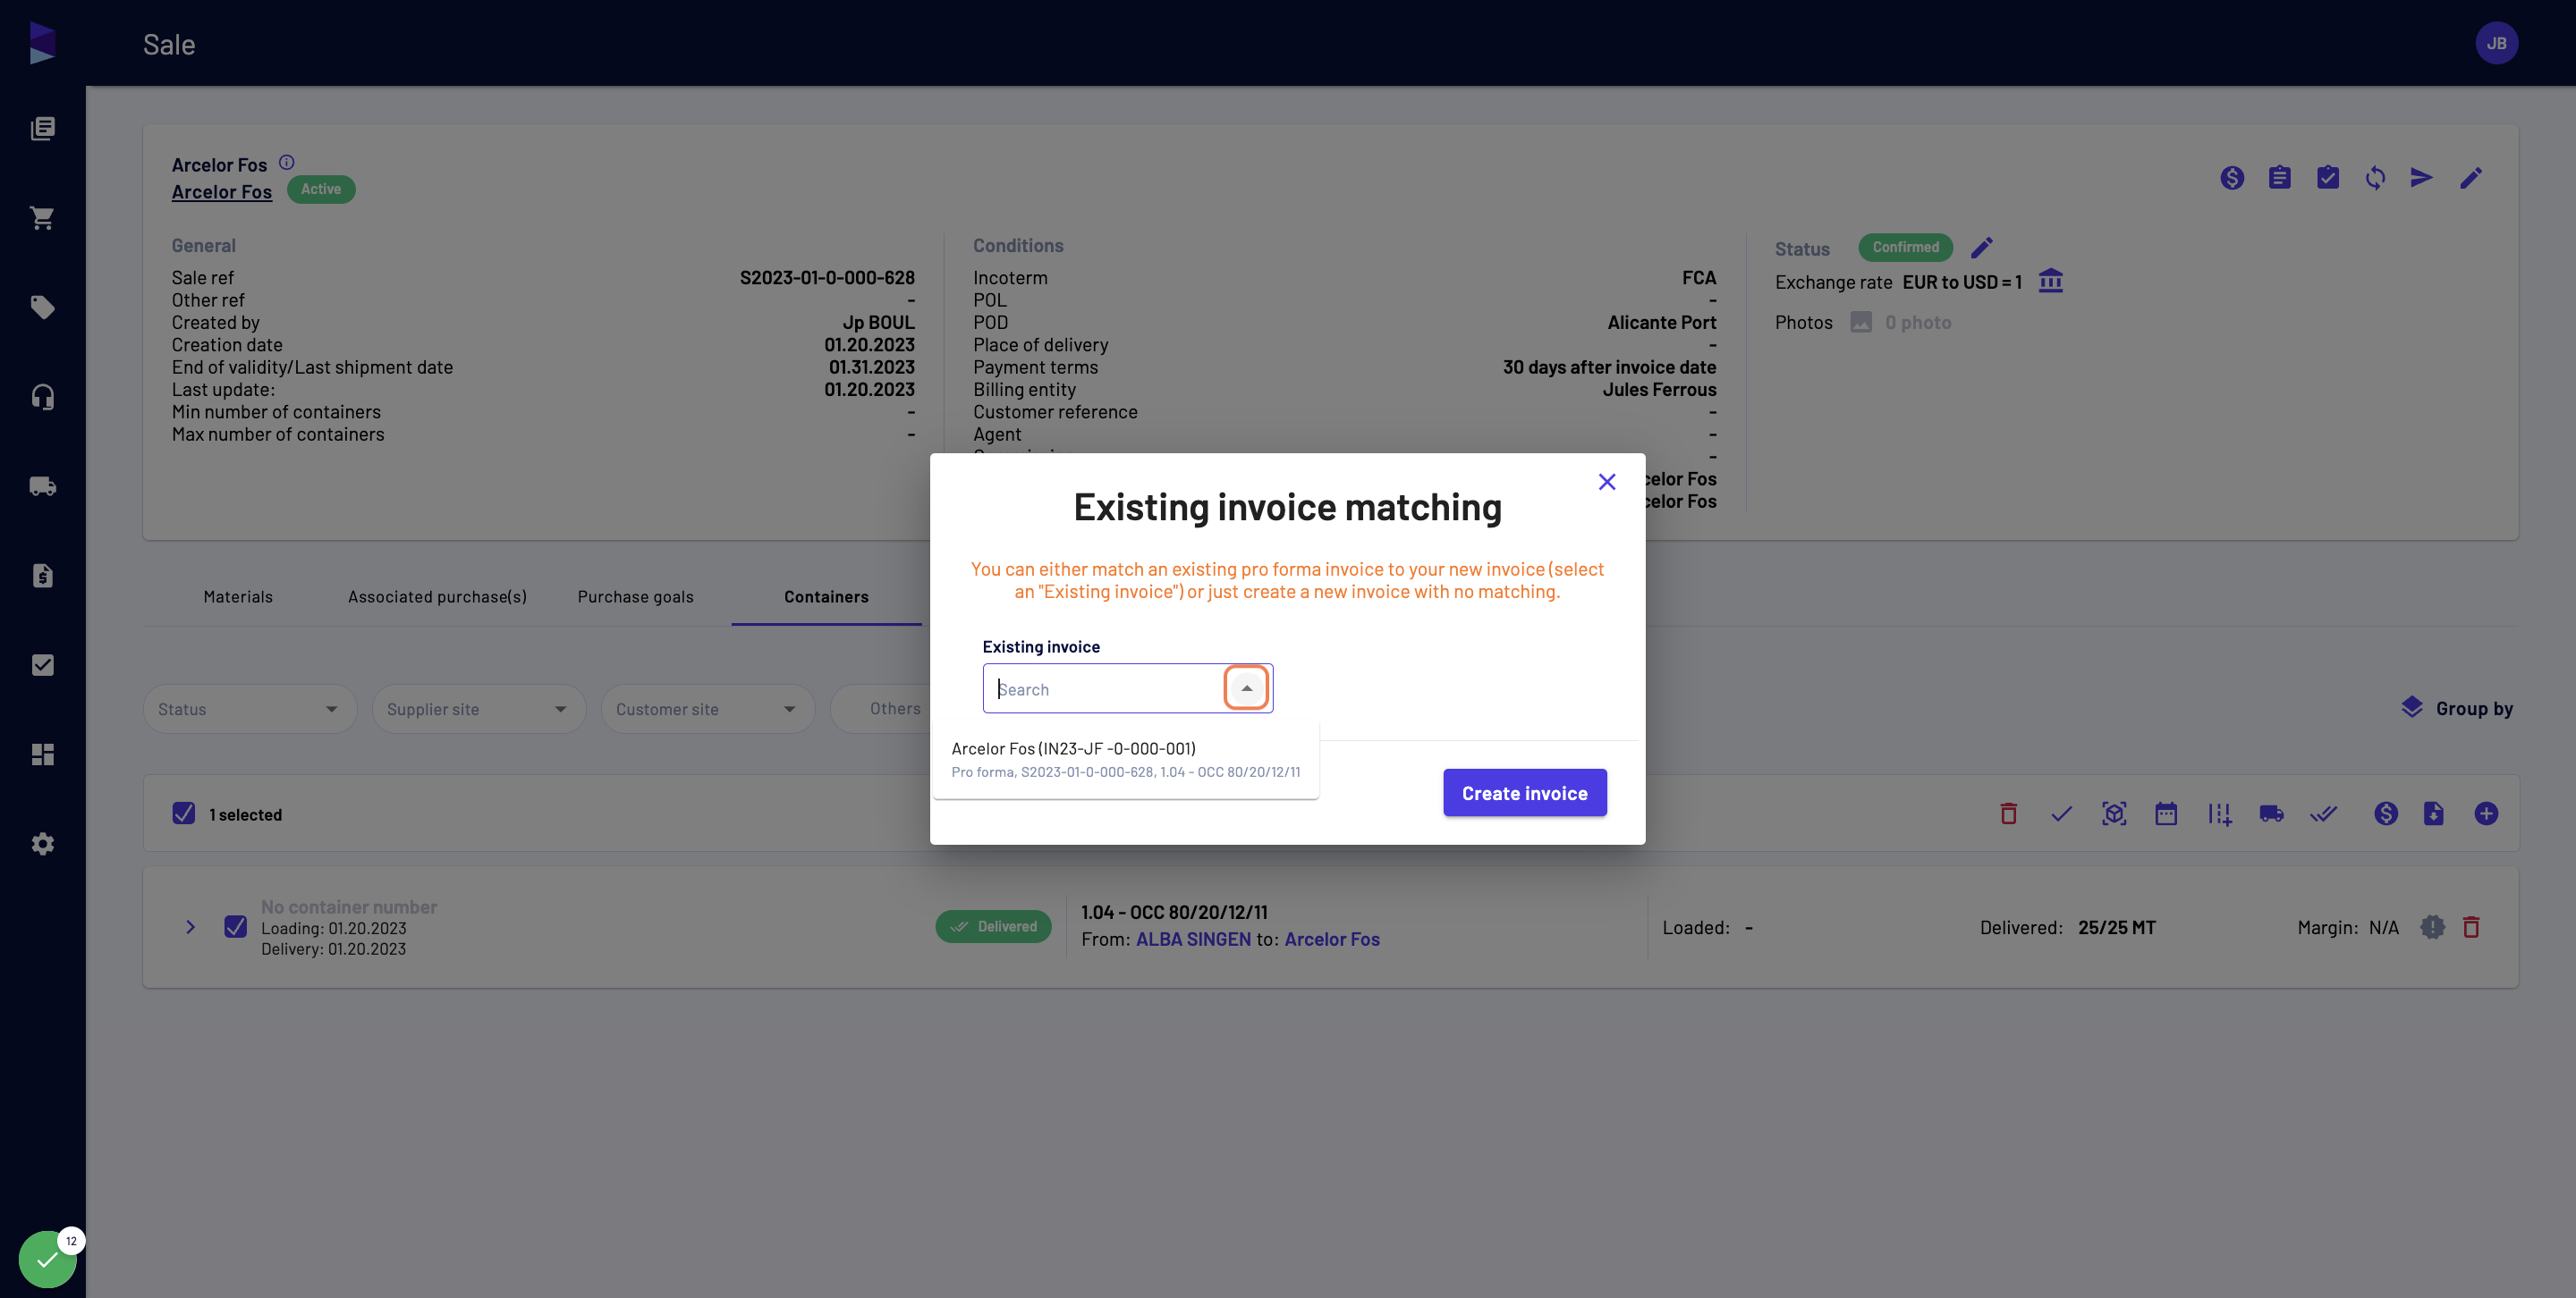Click the truck icon in selection toolbar
Image resolution: width=2576 pixels, height=1298 pixels.
pyautogui.click(x=2271, y=813)
